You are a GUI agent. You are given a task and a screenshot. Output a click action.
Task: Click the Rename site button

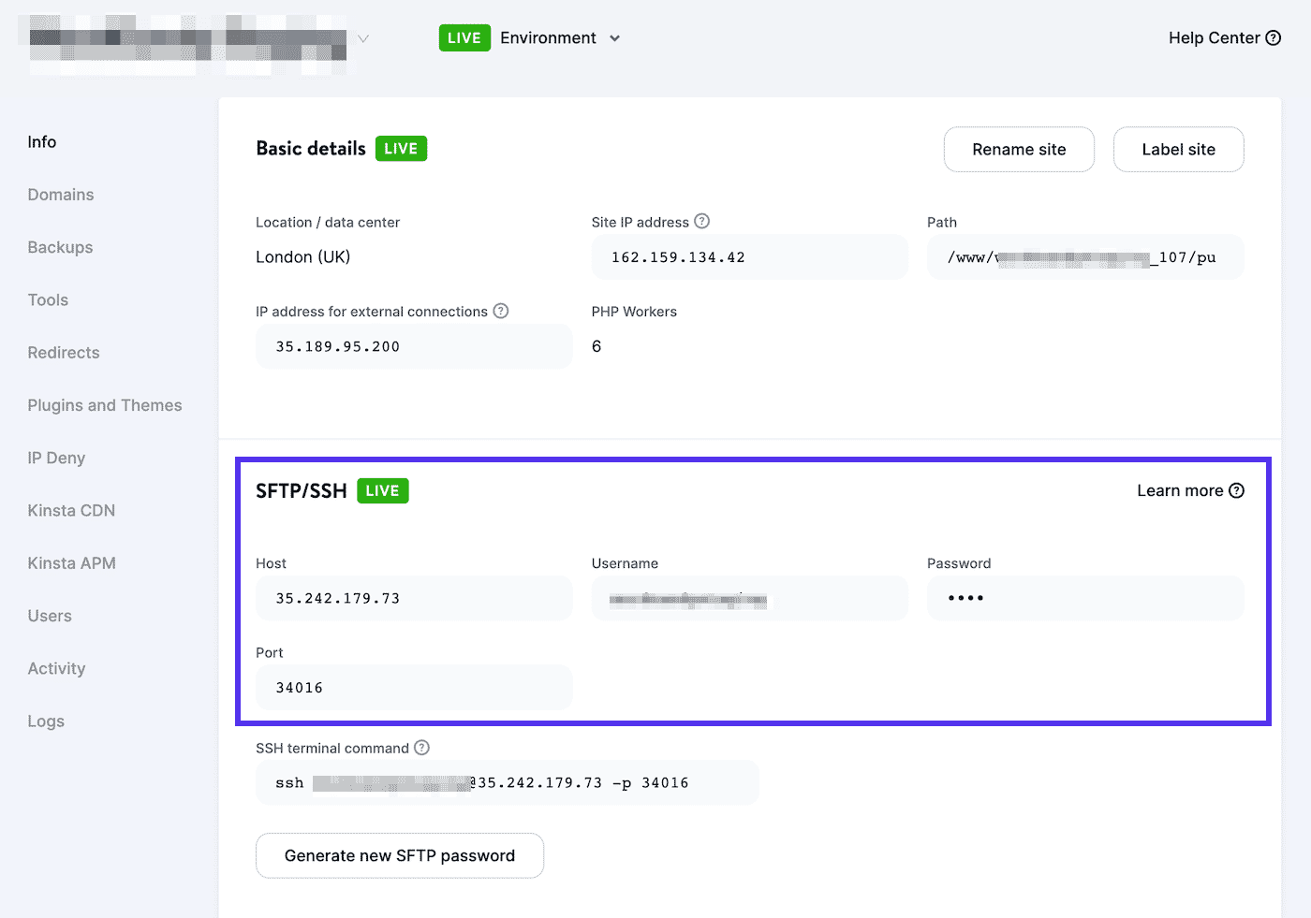1019,149
